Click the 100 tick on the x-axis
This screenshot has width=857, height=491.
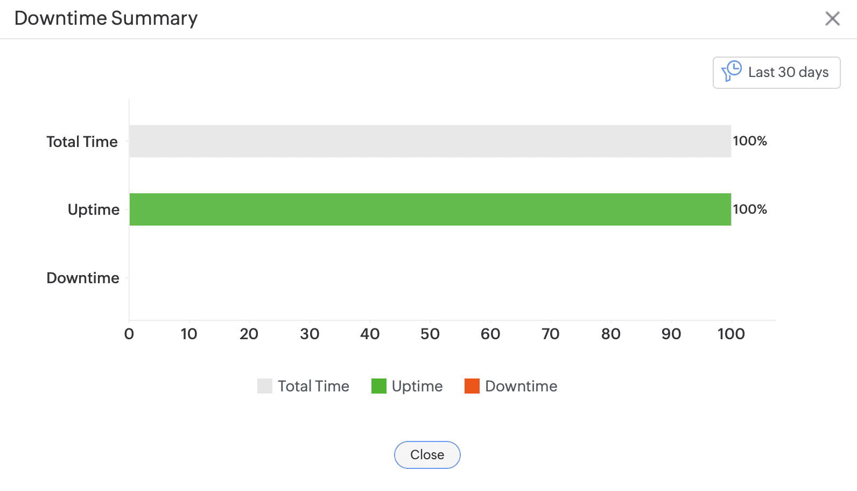click(x=731, y=334)
